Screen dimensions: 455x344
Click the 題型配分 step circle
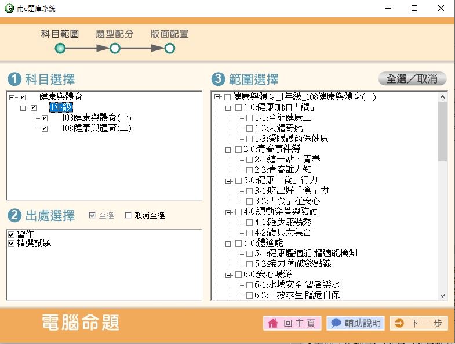115,48
